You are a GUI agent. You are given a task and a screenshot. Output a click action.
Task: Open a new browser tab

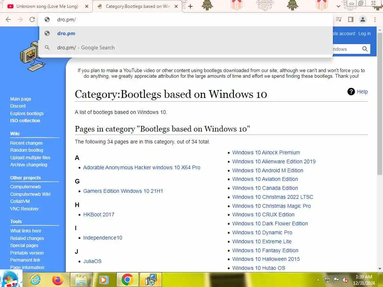pos(190,7)
